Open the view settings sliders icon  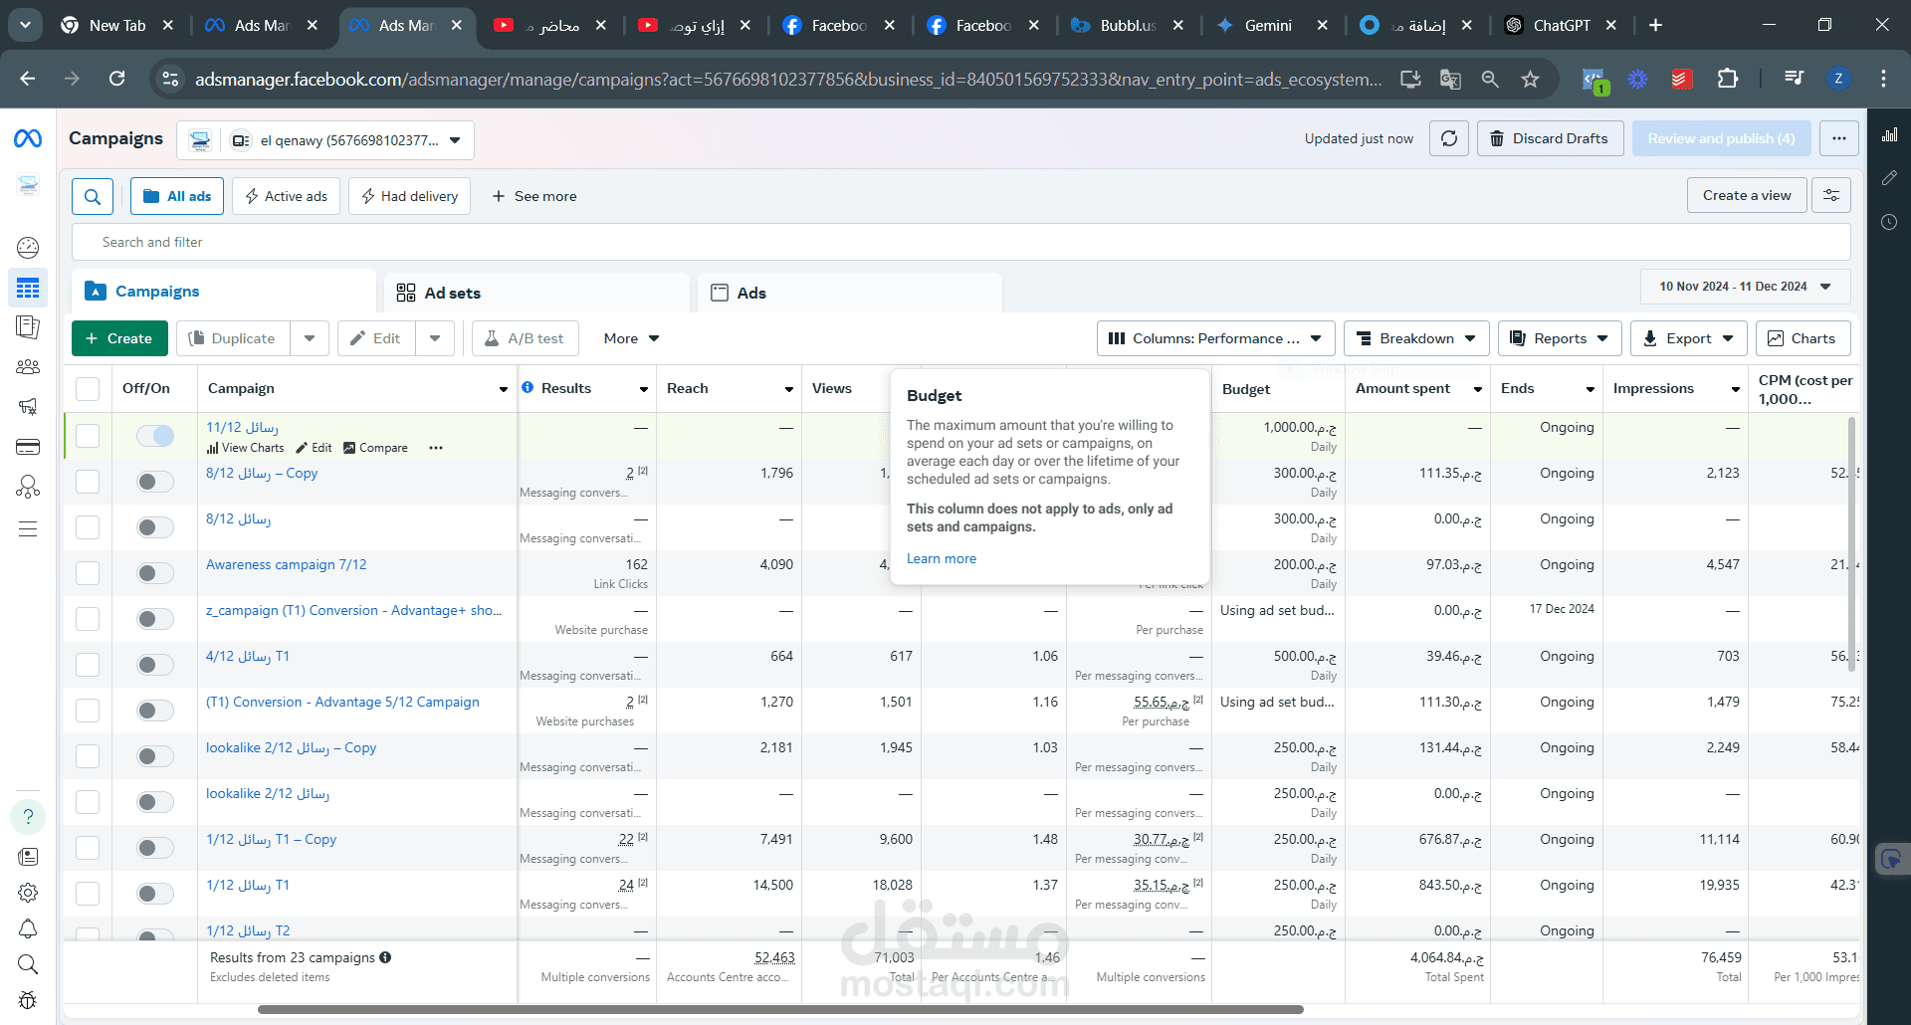coord(1831,195)
